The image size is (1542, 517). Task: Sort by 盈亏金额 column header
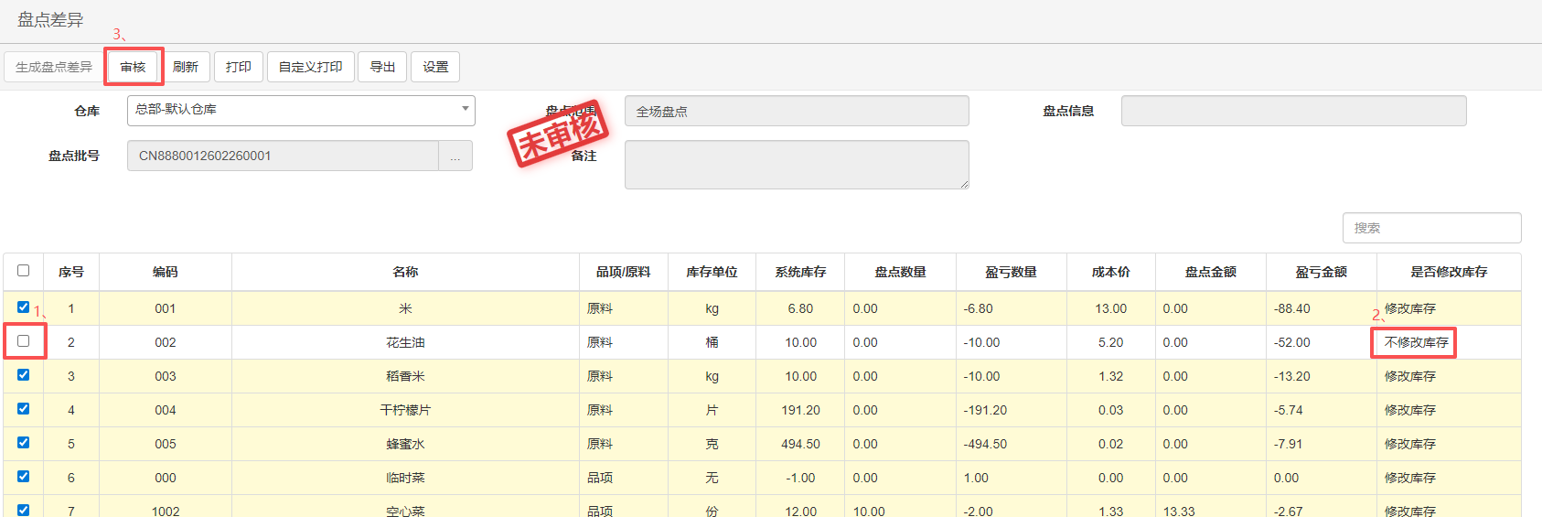pos(1321,272)
